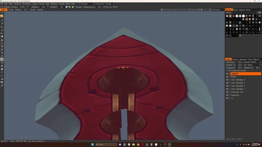
Task: Click the icon next to Radius value
Action: click(x=47, y=7)
